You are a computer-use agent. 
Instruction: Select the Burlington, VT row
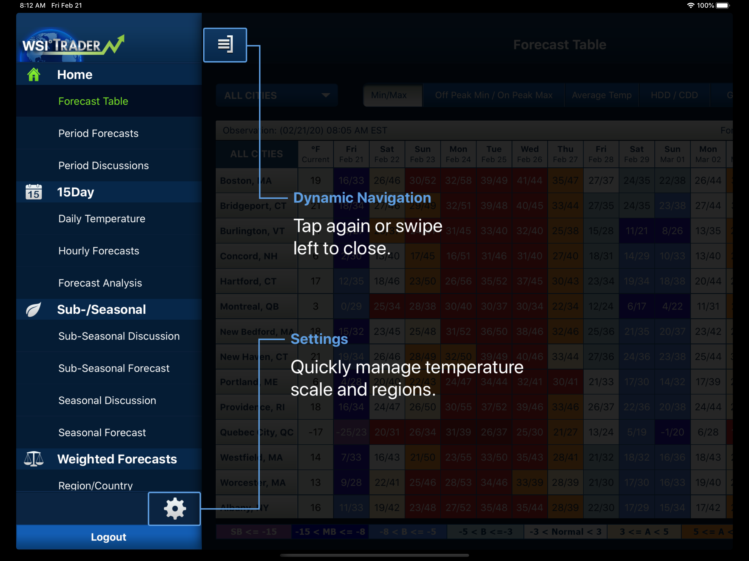pos(257,231)
